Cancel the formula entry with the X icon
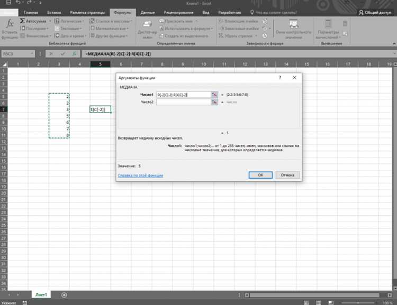The width and height of the screenshot is (397, 305). point(51,53)
